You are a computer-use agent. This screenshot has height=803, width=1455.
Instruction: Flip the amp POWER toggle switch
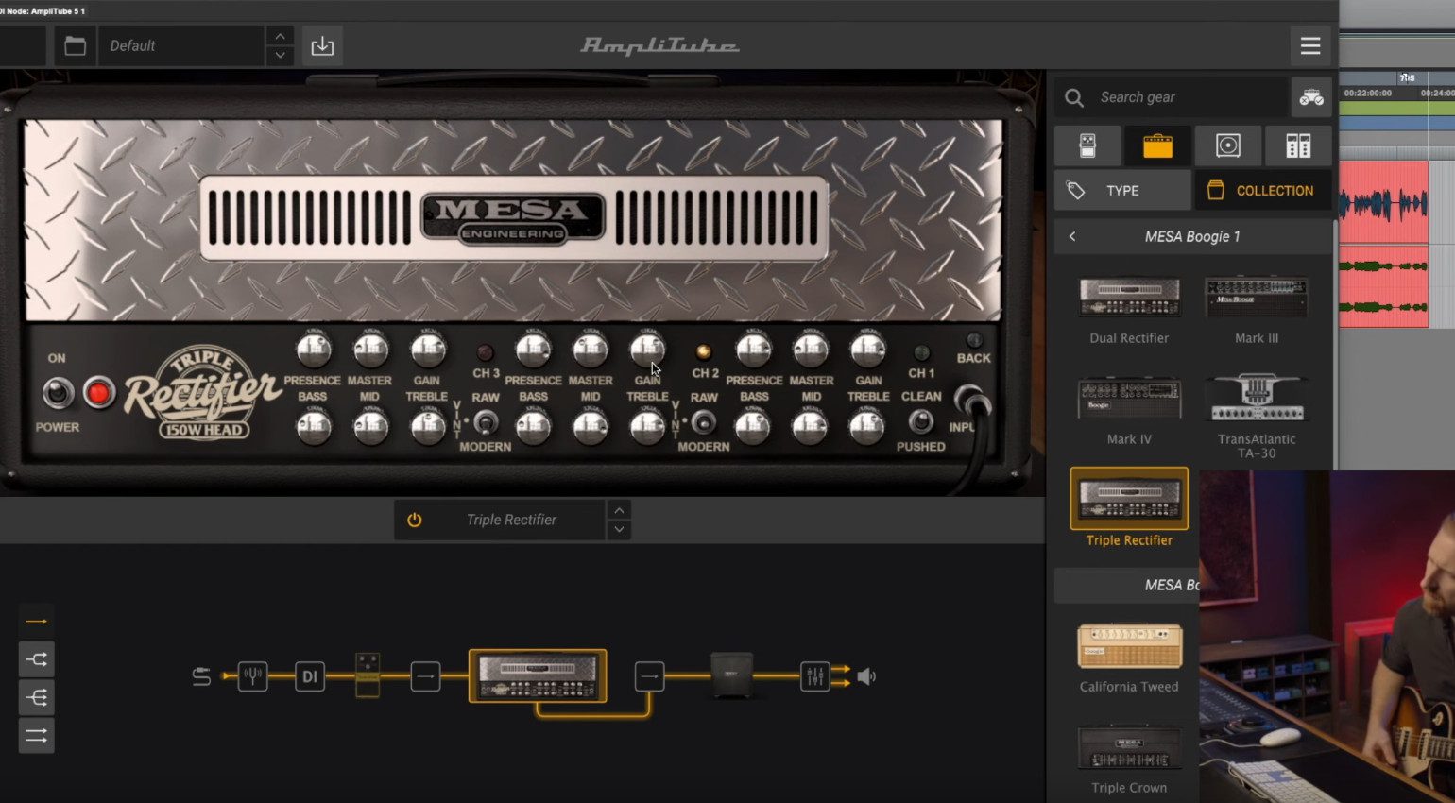point(58,392)
